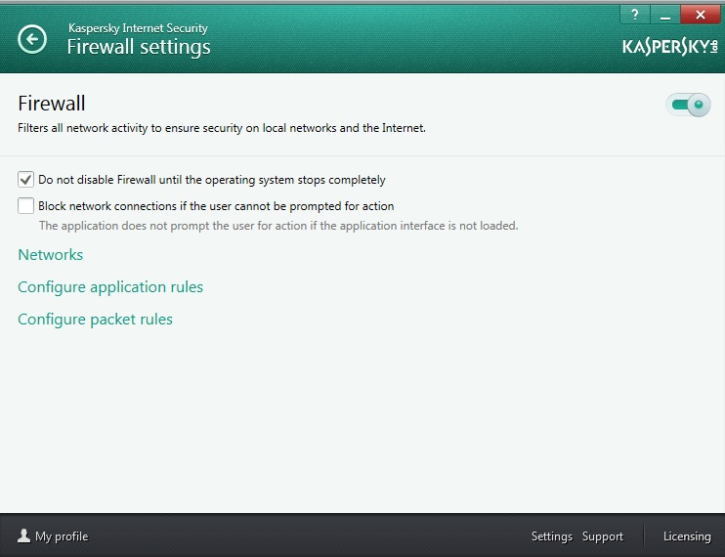Turn off the Firewall toggle switch
725x557 pixels.
[x=688, y=105]
